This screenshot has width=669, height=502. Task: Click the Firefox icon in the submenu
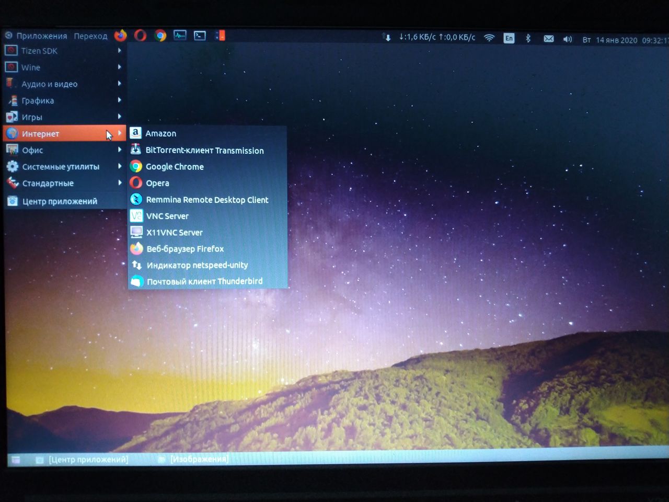coord(136,248)
